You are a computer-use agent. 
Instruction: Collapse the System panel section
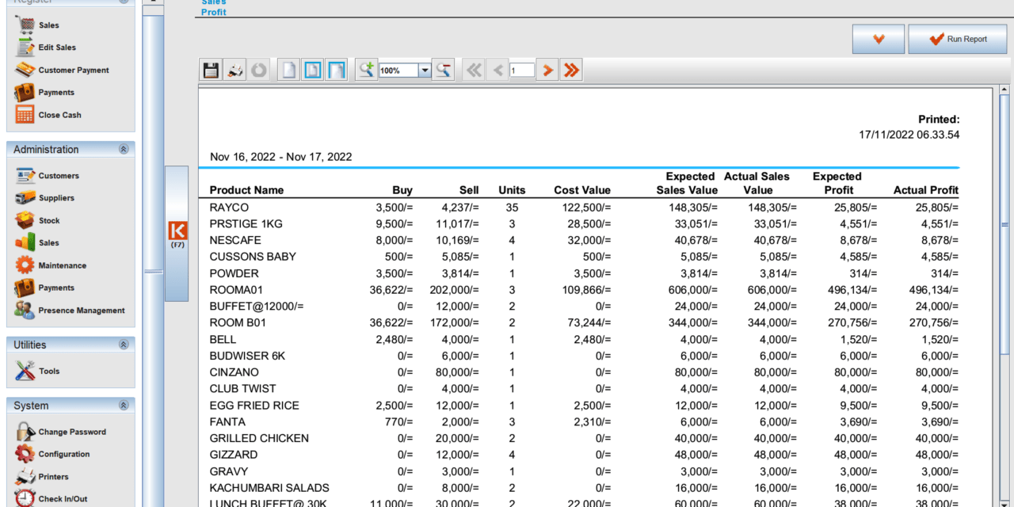[x=124, y=405]
